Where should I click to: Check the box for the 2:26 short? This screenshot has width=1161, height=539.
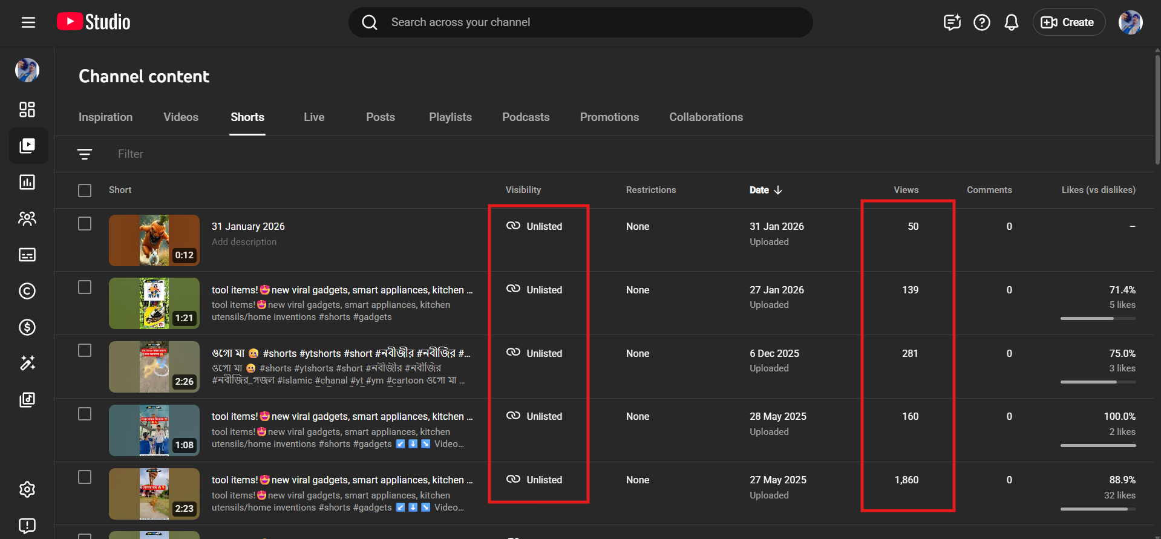coord(85,351)
